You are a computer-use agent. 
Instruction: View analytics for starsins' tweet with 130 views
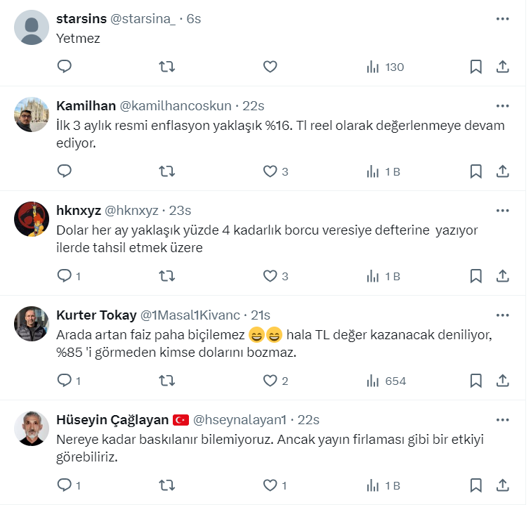(x=385, y=67)
